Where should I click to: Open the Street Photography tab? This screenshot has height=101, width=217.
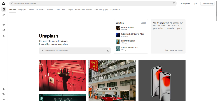point(101,9)
